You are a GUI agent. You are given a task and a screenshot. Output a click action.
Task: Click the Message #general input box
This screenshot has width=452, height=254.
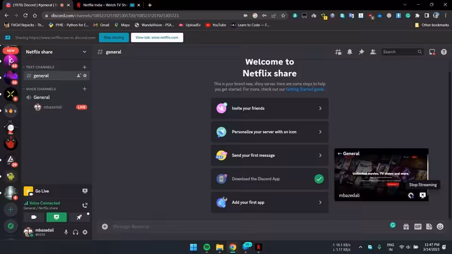tap(248, 227)
